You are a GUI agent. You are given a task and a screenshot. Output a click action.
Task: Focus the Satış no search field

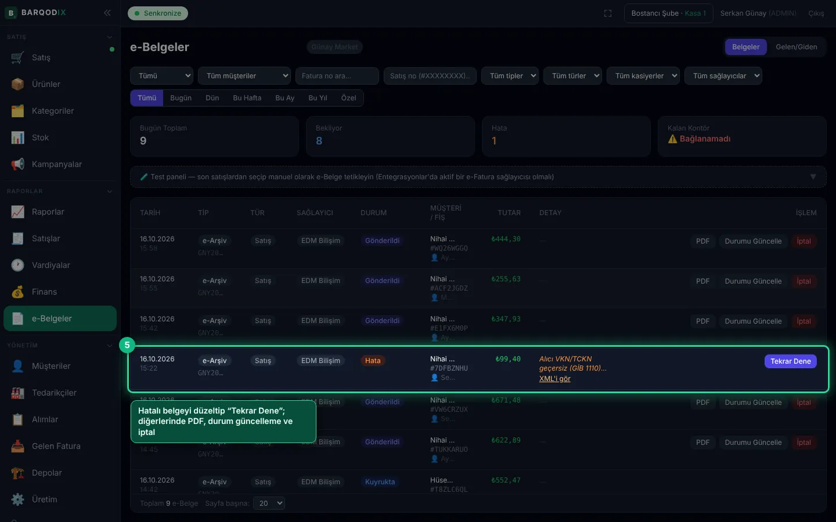tap(430, 76)
